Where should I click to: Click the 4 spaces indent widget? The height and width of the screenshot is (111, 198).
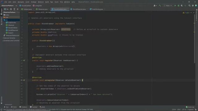coord(191,110)
